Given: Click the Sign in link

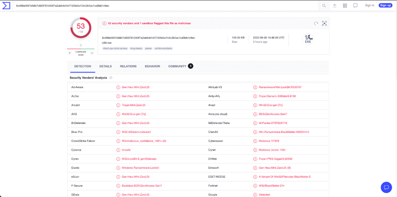Looking at the screenshot, I should coord(369,5).
